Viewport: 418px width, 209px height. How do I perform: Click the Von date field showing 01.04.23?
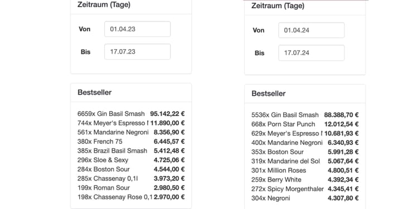click(x=137, y=29)
